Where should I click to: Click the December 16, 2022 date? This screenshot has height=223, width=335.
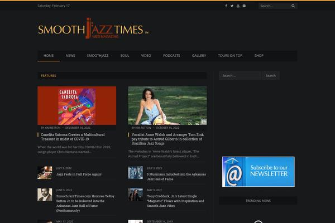pyautogui.click(x=78, y=128)
